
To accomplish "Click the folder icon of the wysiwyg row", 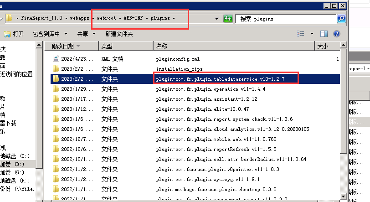I will pos(56,179).
